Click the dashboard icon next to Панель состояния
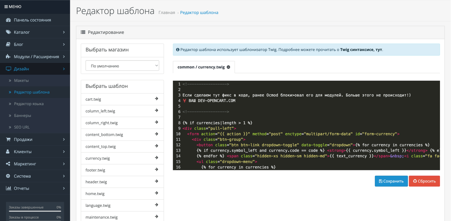451x221 pixels. coord(8,20)
